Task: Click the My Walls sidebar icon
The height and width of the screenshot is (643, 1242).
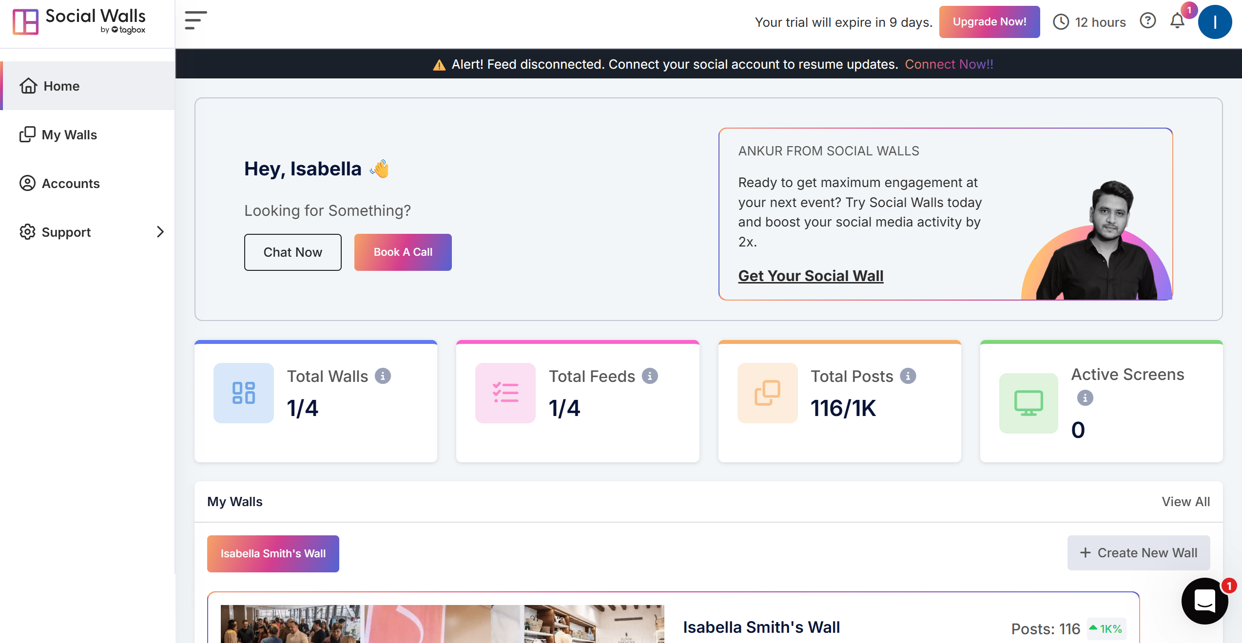Action: click(28, 134)
